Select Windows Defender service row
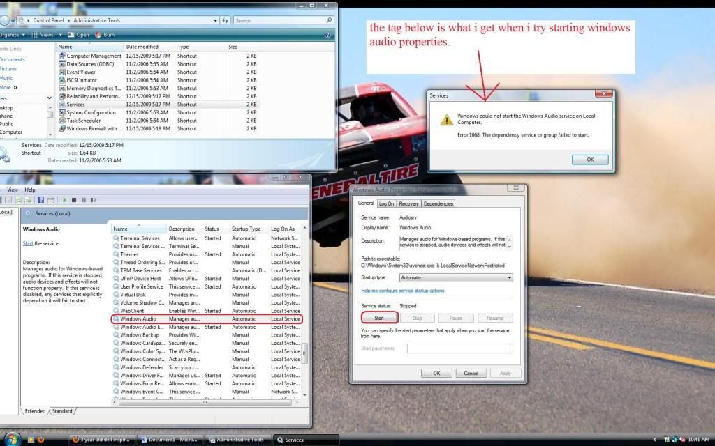Screen dimensions: 715x446 point(207,367)
